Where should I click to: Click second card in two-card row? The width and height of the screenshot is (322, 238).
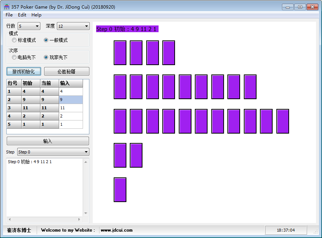click(x=136, y=155)
